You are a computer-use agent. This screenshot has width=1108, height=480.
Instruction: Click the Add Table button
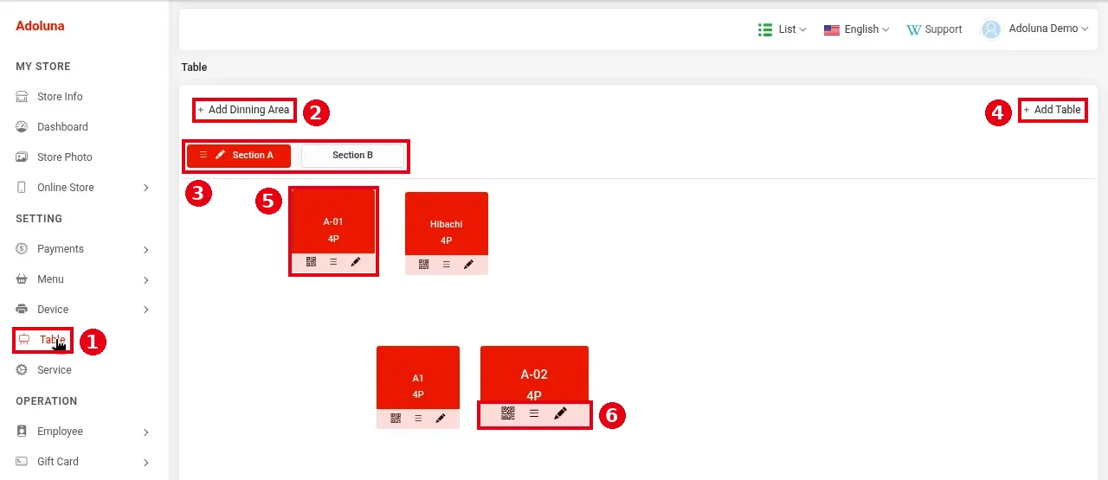point(1053,110)
